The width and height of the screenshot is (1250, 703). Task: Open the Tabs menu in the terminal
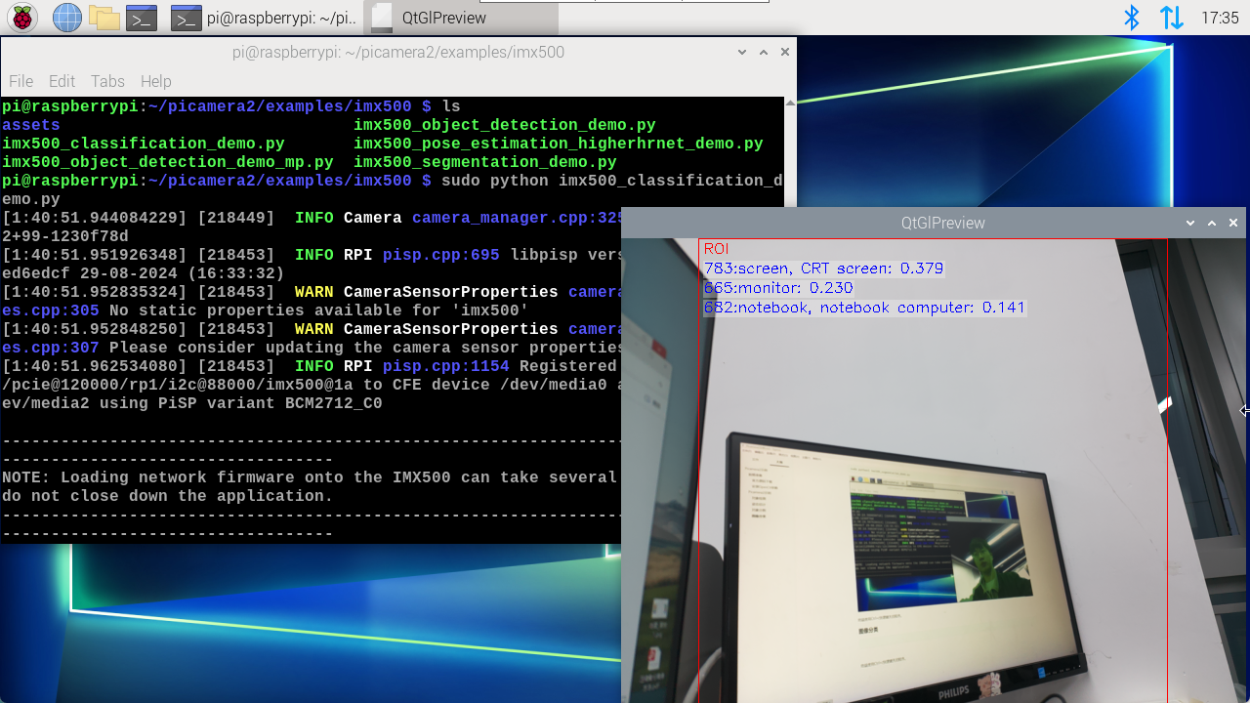(x=107, y=81)
